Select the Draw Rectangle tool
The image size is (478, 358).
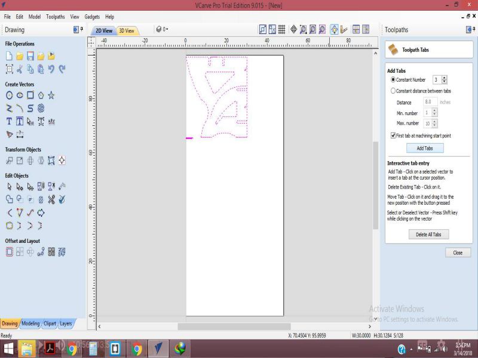coord(30,95)
